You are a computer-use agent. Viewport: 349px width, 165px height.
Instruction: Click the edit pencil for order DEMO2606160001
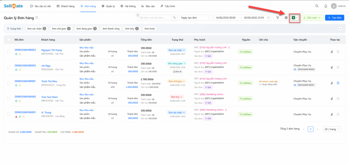332,114
